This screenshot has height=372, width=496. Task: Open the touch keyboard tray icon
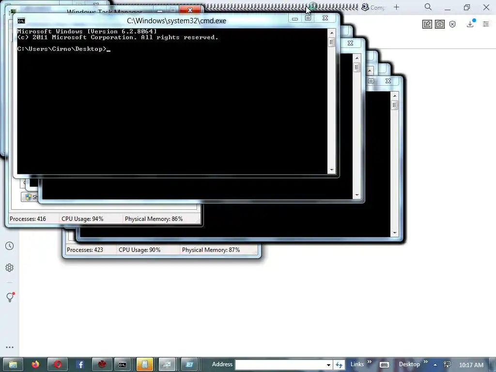[384, 365]
